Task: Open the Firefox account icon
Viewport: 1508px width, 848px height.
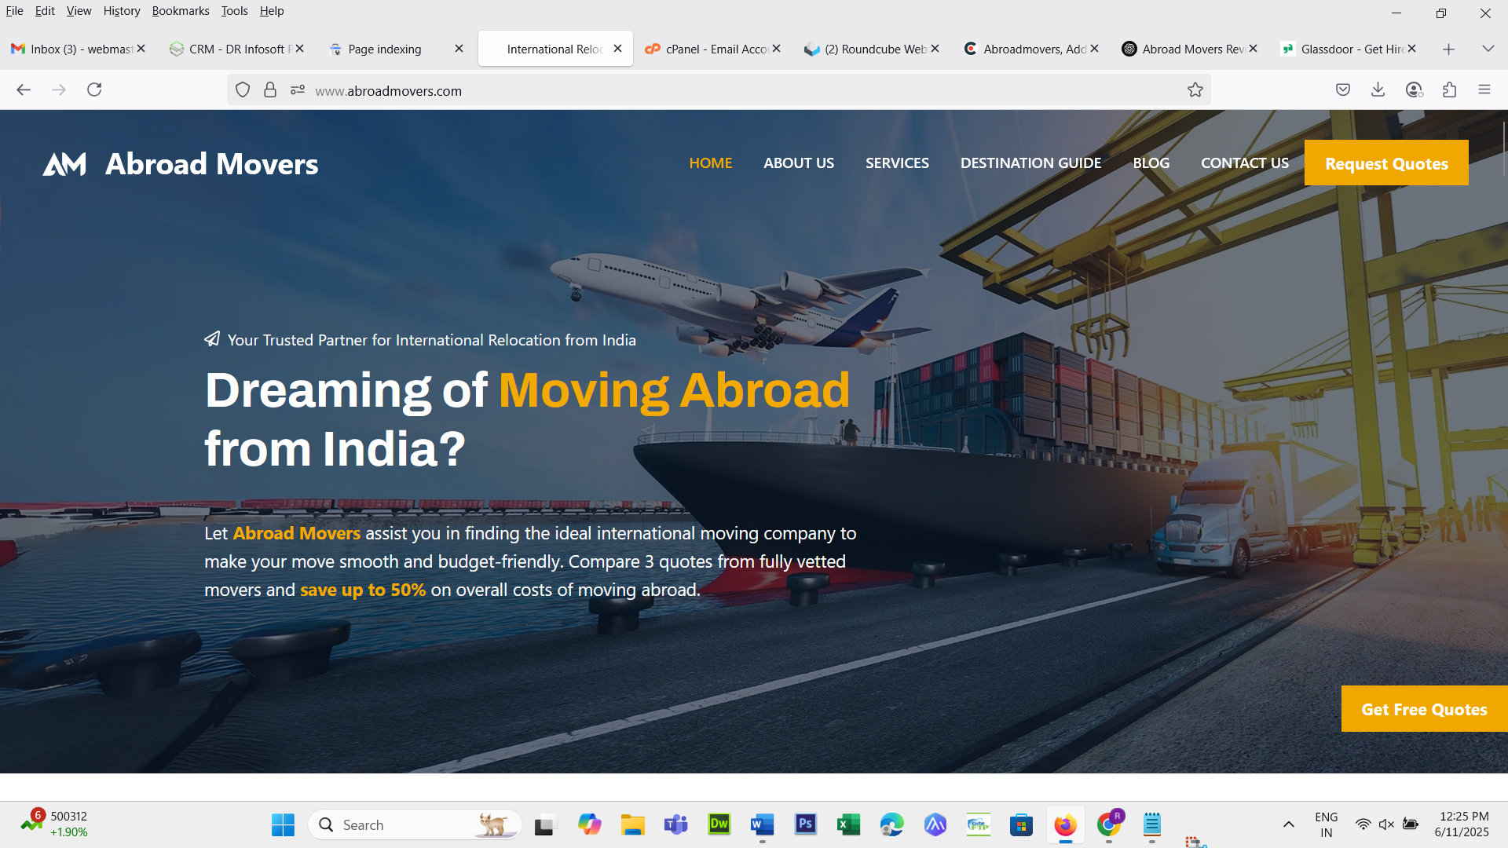Action: (1414, 90)
